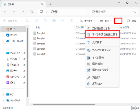140x110 pixels.
Task: Sort by the 削除日時 column header
Action: pyautogui.click(x=125, y=27)
